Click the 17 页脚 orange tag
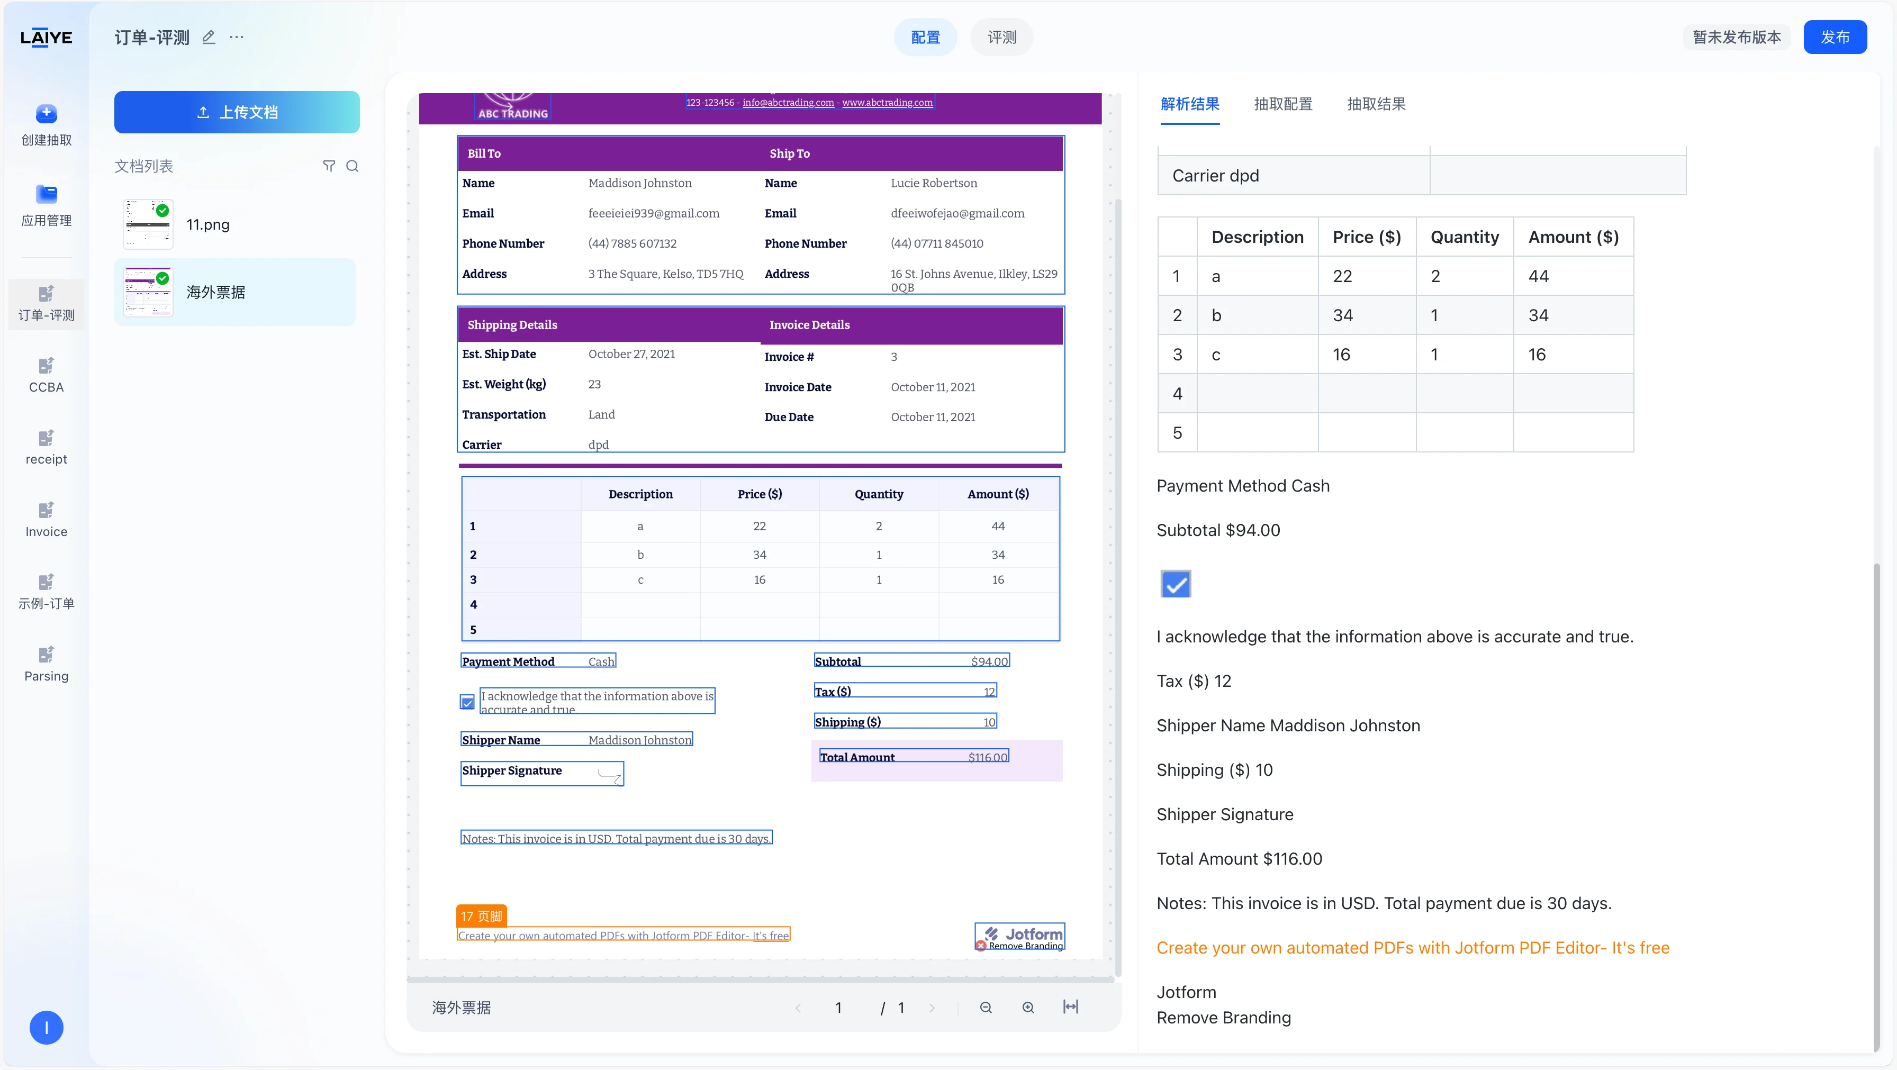Image resolution: width=1897 pixels, height=1070 pixels. (482, 915)
